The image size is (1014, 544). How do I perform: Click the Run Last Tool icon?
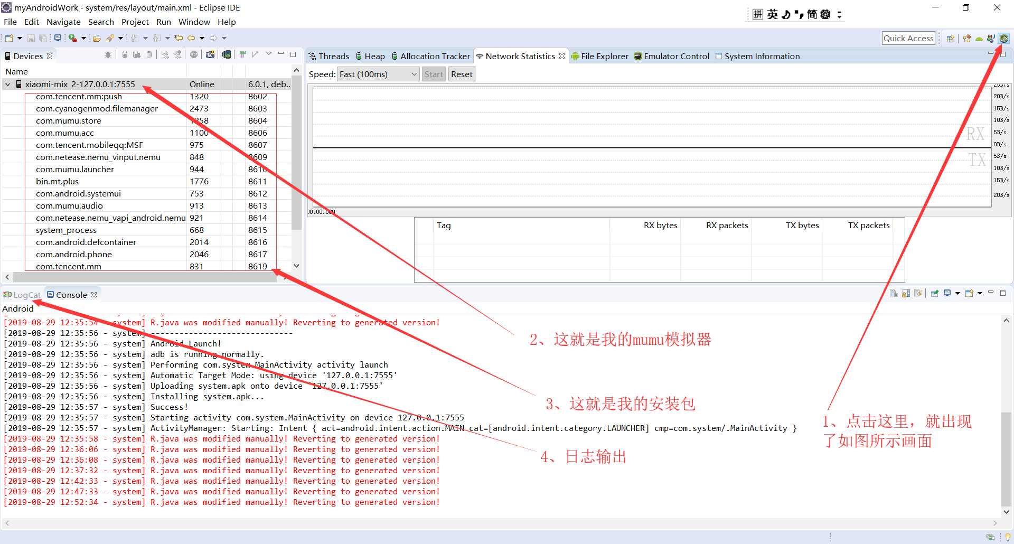[72, 38]
